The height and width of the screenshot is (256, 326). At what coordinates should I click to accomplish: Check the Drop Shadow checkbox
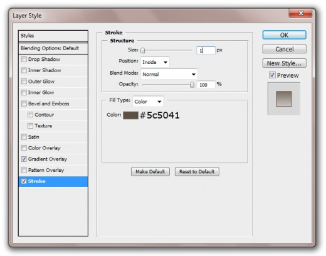click(24, 60)
